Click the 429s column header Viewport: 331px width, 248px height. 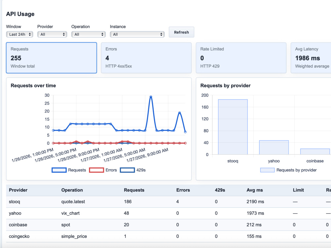coord(220,190)
